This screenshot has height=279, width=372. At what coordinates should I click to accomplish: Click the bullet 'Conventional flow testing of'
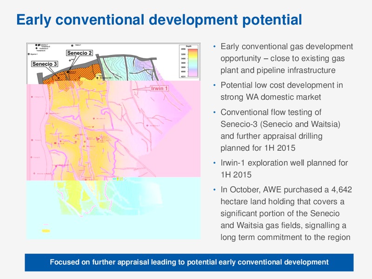[x=271, y=112]
